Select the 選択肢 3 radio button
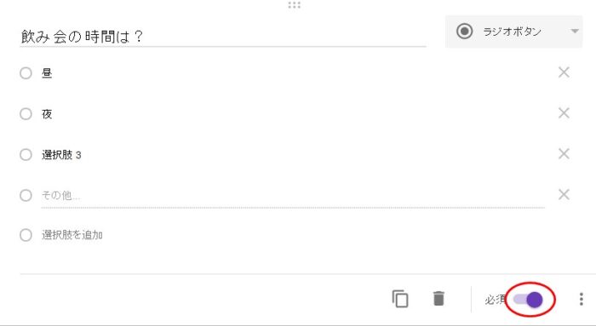Image resolution: width=596 pixels, height=326 pixels. point(26,155)
